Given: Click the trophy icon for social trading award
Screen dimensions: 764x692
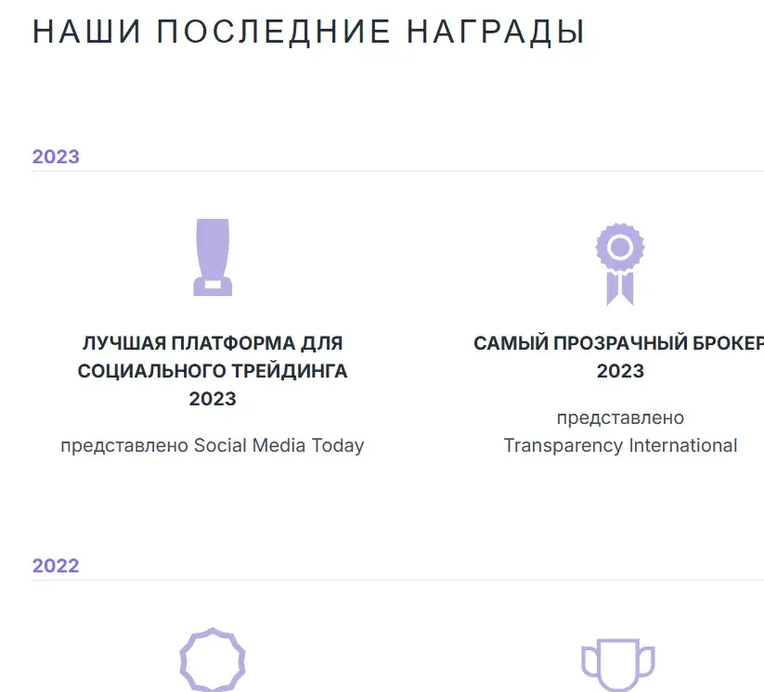Looking at the screenshot, I should [213, 257].
